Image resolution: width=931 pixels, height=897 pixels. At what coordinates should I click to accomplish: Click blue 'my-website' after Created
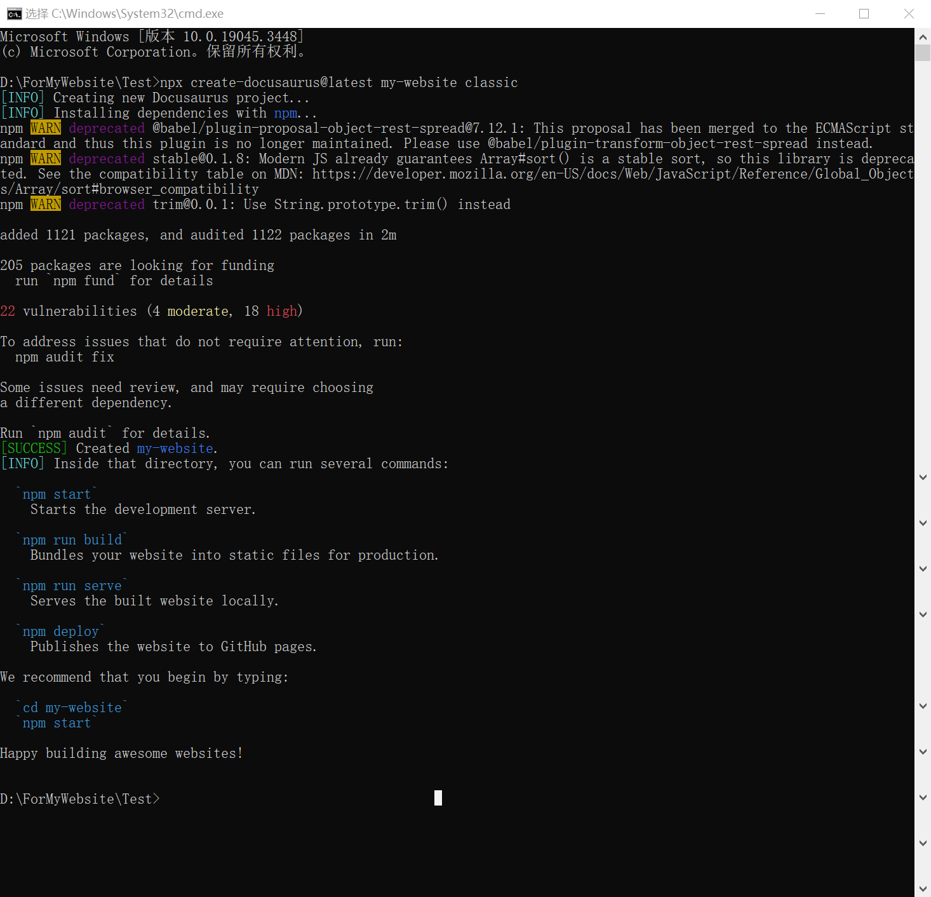[175, 448]
